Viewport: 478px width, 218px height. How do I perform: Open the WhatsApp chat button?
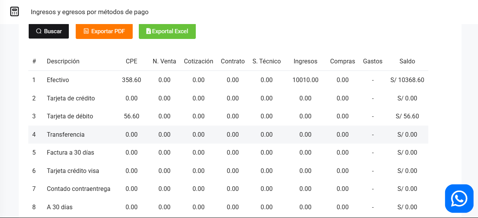pyautogui.click(x=459, y=199)
